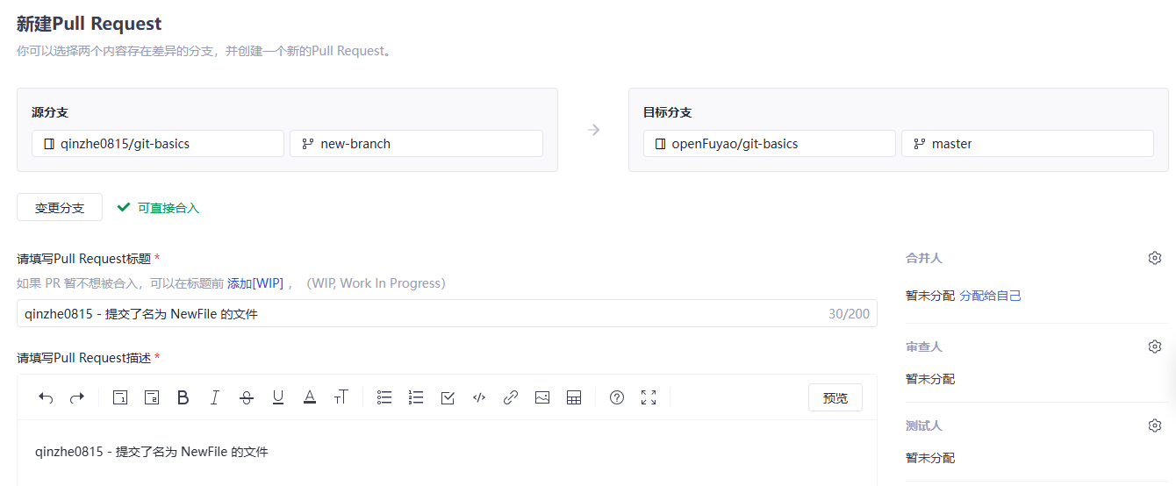Open settings gear for 审查人
Viewport: 1176px width, 486px height.
point(1155,347)
